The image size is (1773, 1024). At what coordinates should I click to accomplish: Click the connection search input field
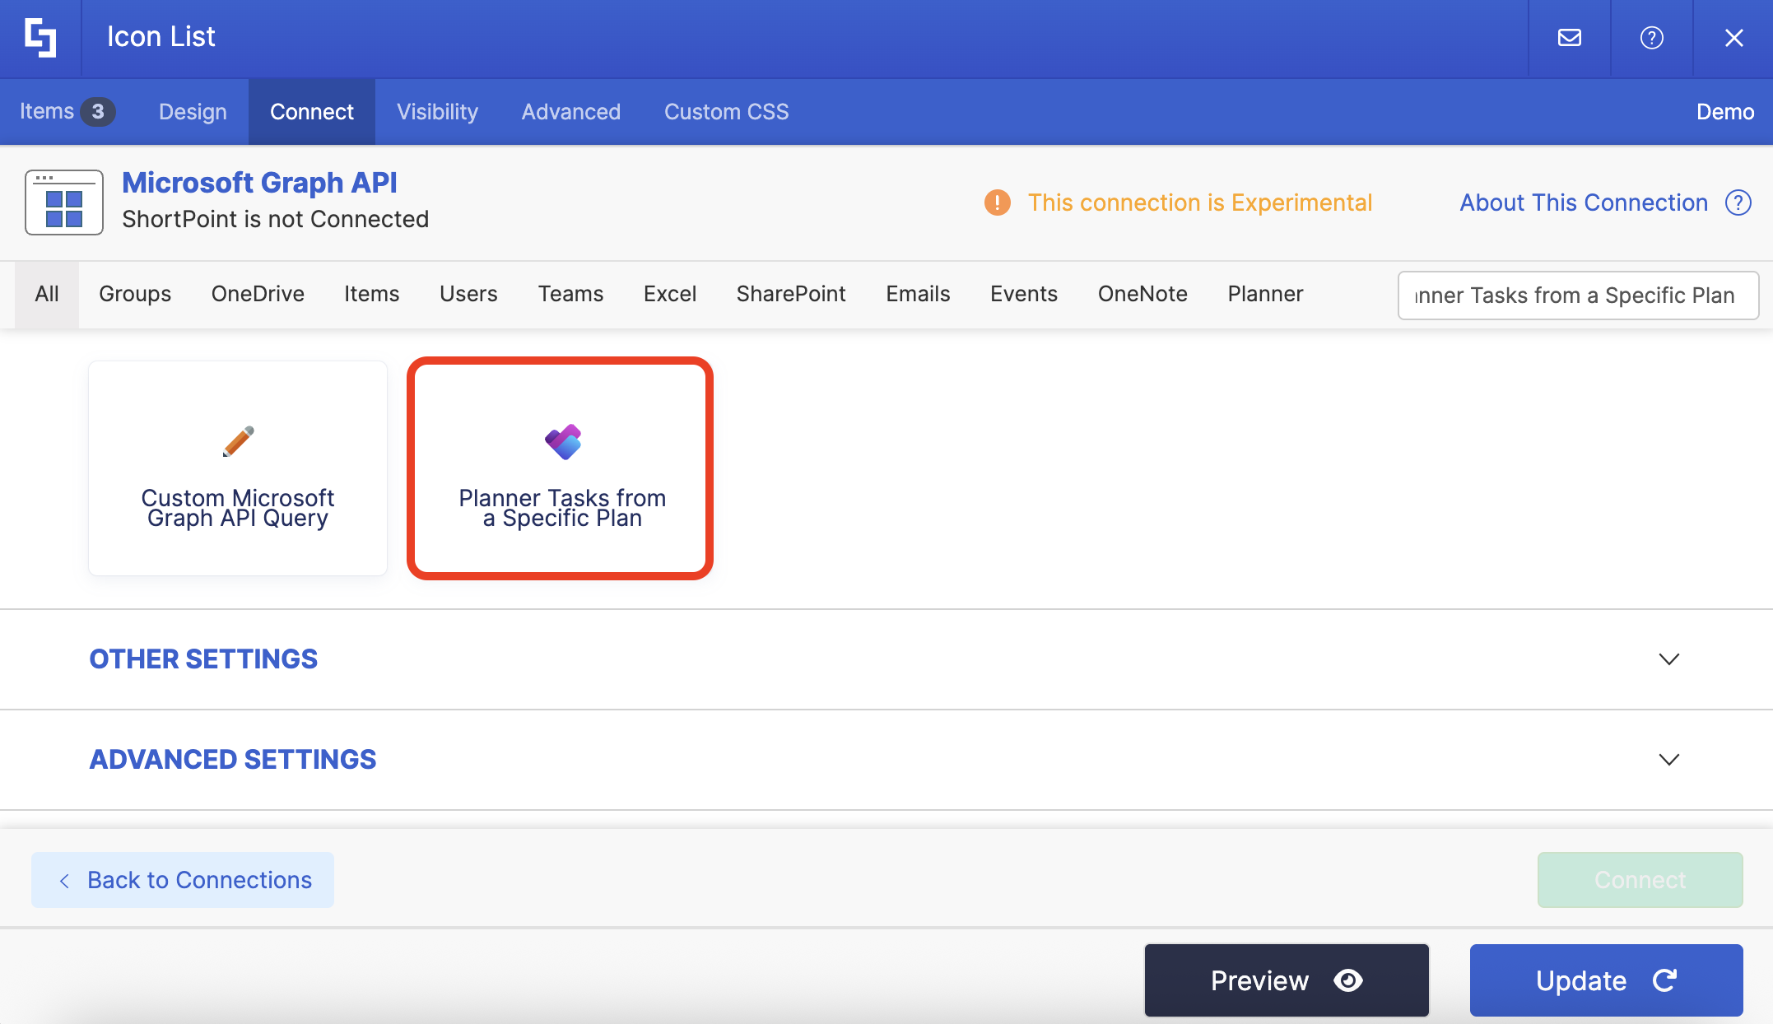point(1577,296)
